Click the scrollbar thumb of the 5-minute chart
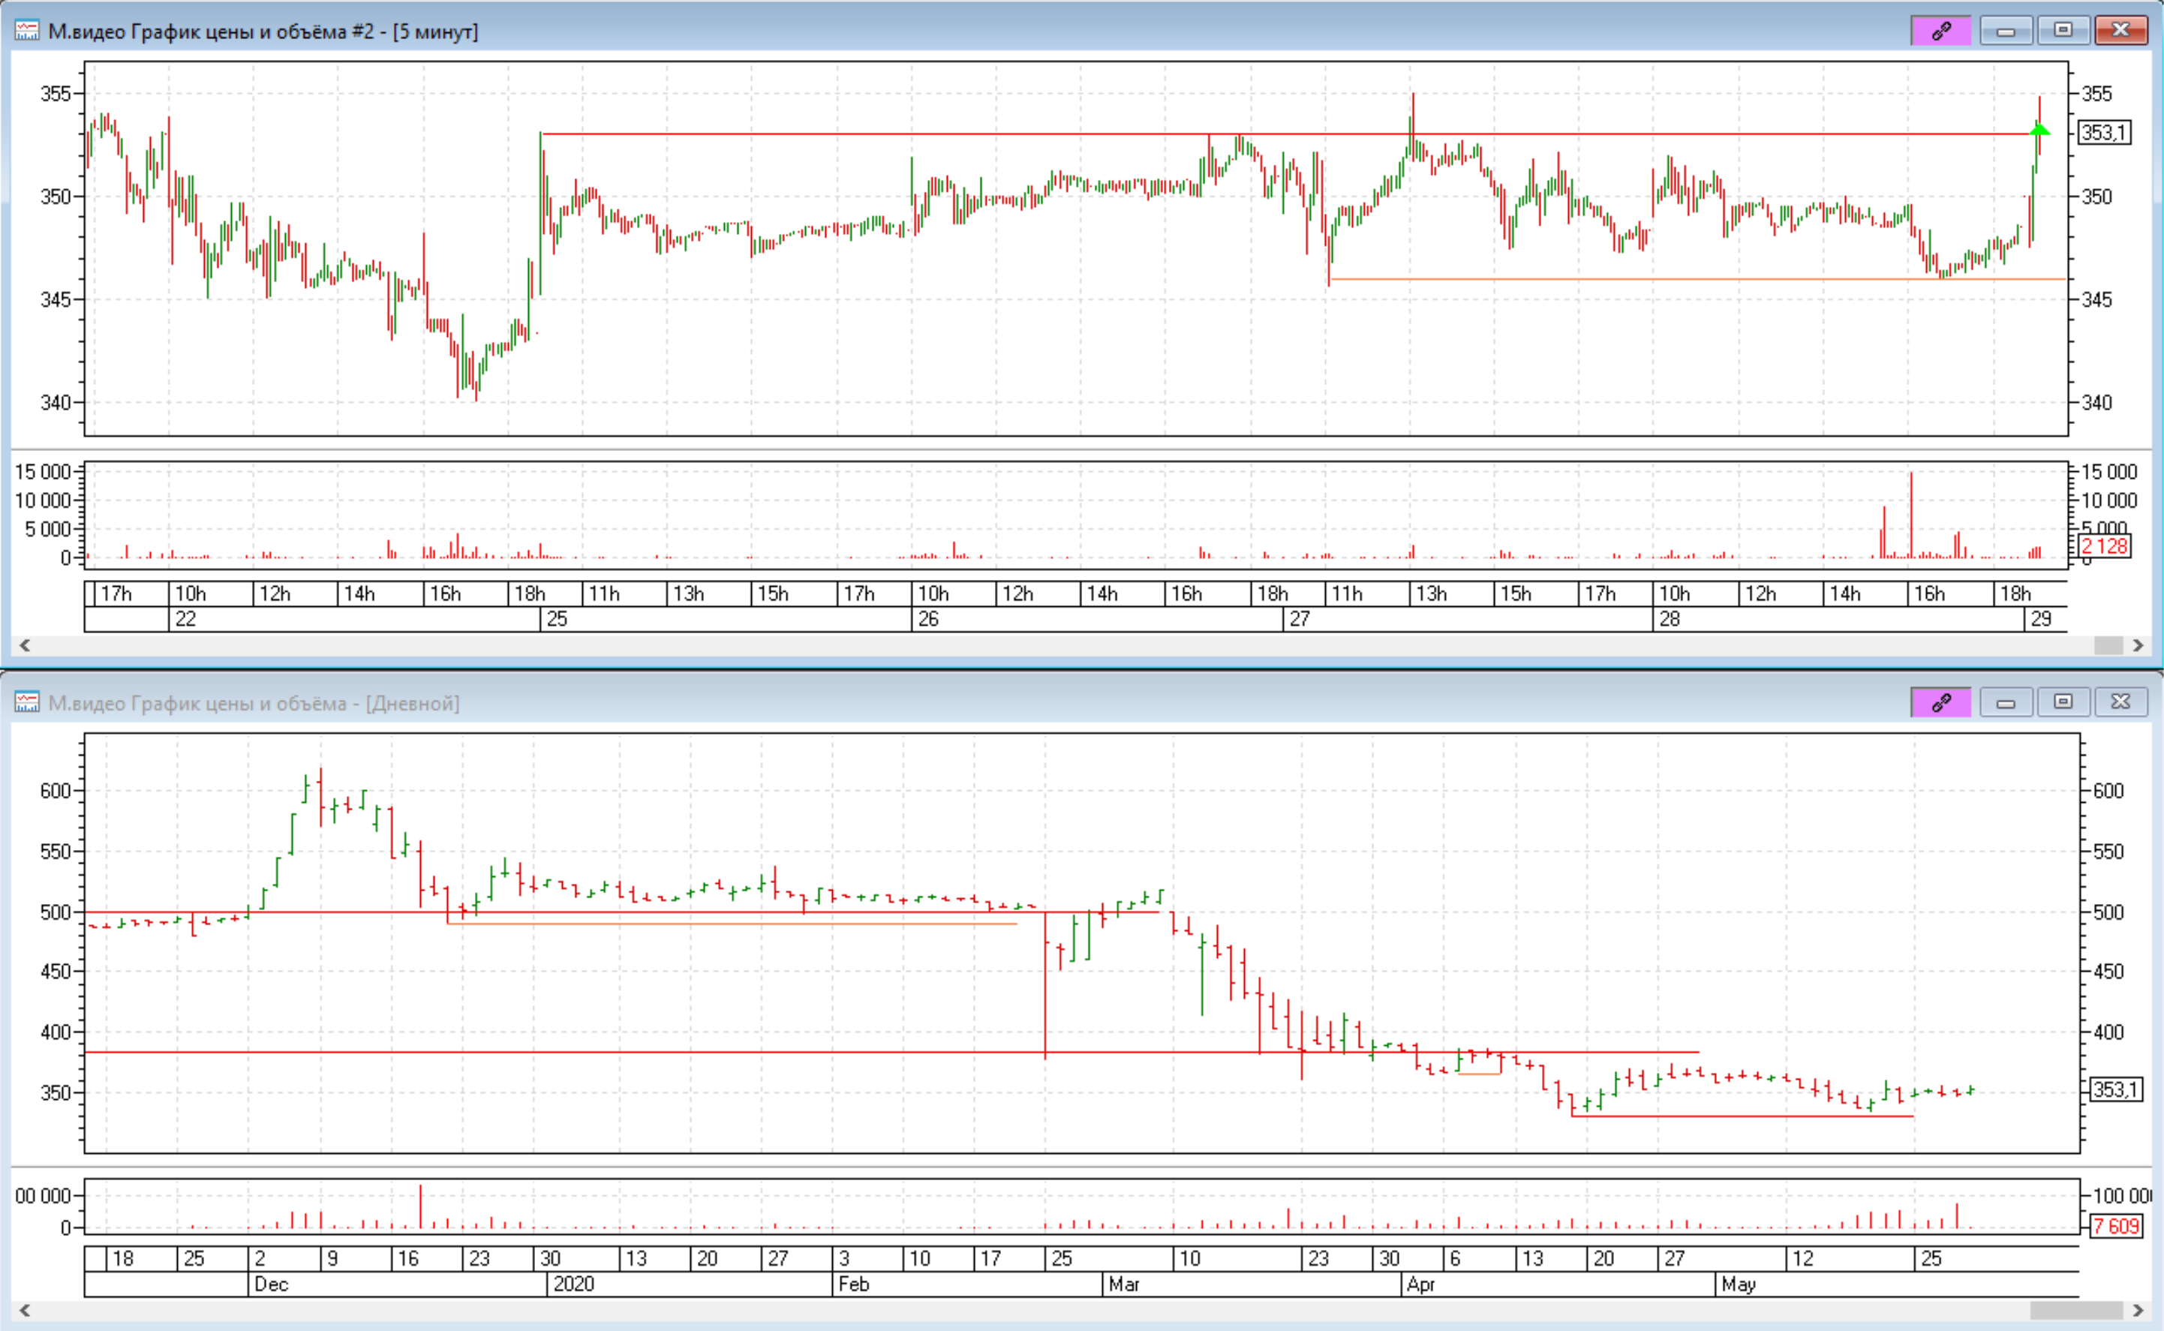The height and width of the screenshot is (1331, 2164). [2108, 645]
